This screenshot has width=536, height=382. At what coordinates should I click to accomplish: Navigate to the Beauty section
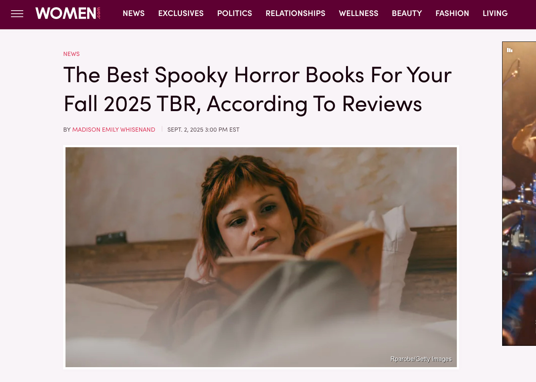tap(407, 13)
